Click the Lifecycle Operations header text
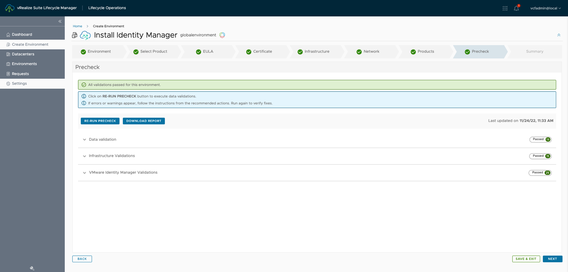 (107, 8)
